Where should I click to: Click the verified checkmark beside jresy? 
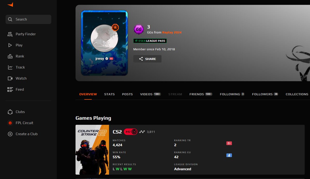pyautogui.click(x=107, y=59)
